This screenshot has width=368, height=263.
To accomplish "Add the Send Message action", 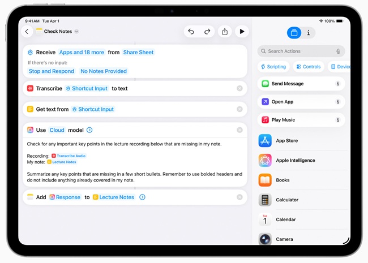I will (301, 84).
